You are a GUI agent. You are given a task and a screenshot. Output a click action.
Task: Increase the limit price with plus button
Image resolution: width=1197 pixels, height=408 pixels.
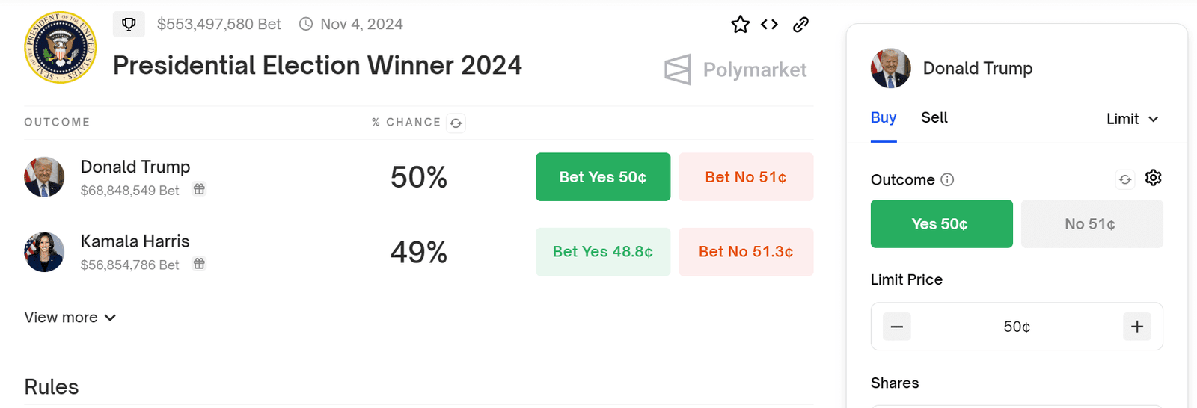(x=1136, y=327)
